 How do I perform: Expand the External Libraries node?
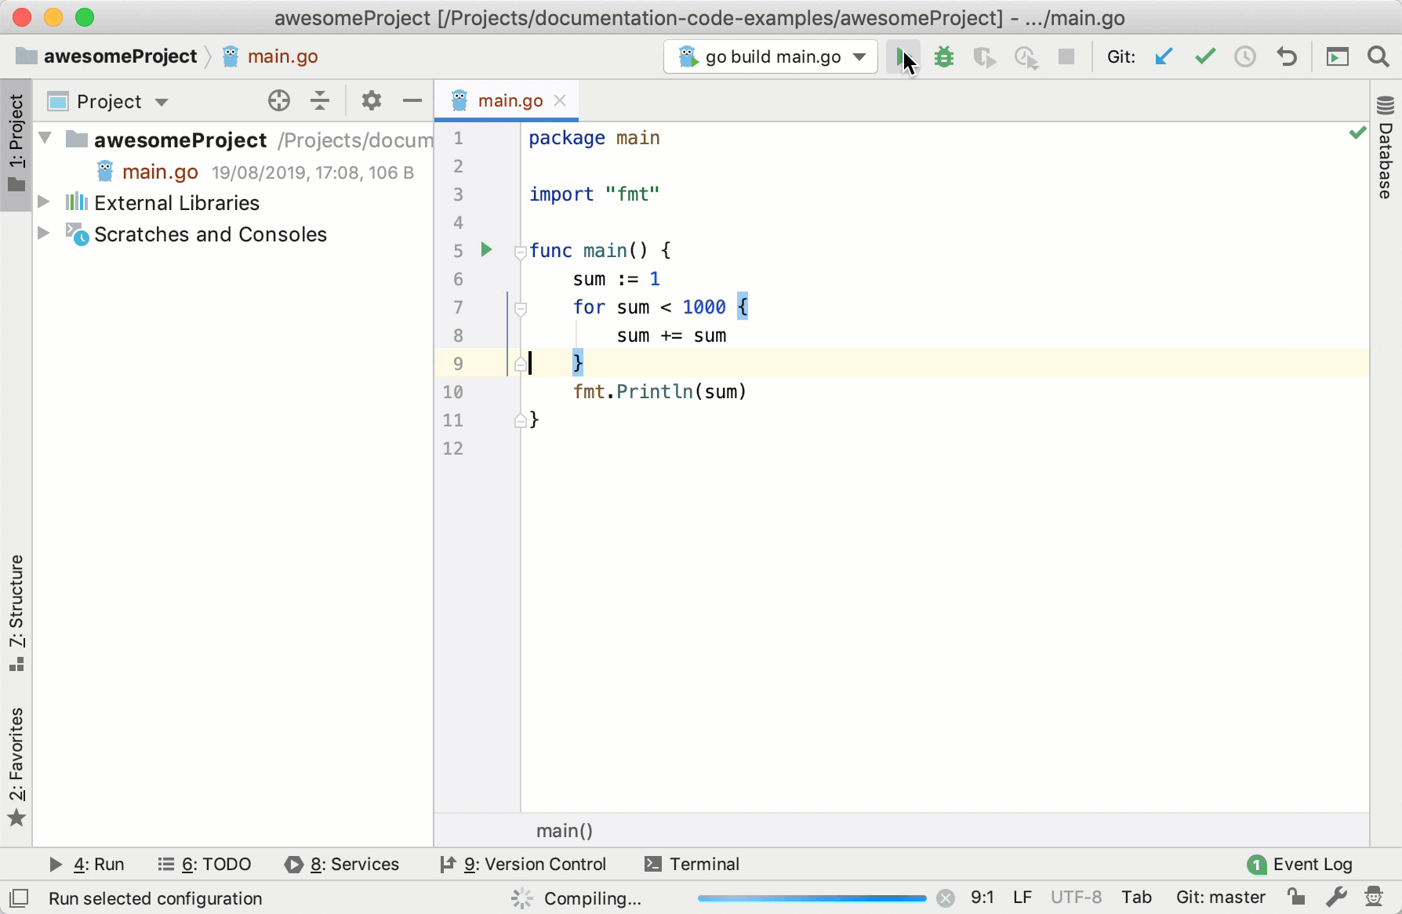click(45, 202)
